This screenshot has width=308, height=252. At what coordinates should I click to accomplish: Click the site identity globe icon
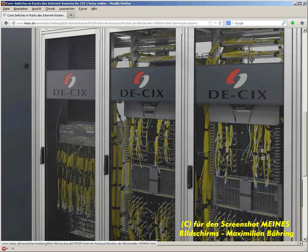pos(14,23)
